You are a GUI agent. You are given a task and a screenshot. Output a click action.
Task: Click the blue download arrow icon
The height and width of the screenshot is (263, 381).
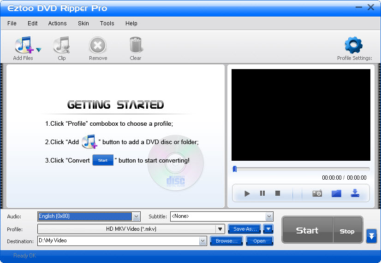(x=355, y=193)
